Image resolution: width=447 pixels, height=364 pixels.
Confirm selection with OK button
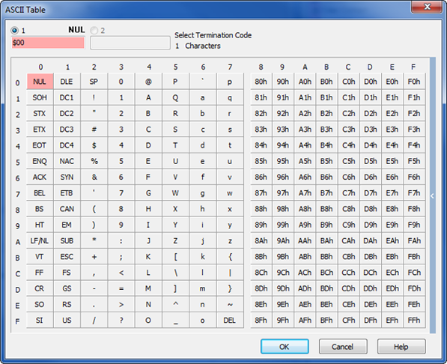click(x=285, y=347)
